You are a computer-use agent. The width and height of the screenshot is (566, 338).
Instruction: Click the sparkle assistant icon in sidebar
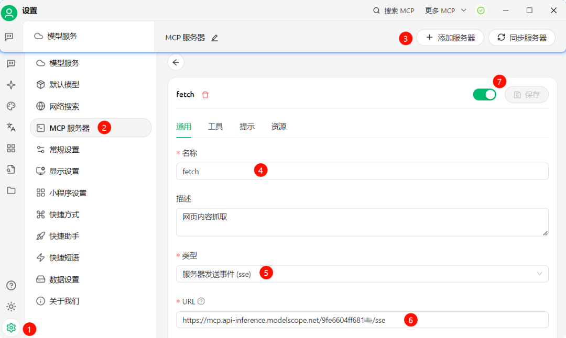click(x=11, y=85)
